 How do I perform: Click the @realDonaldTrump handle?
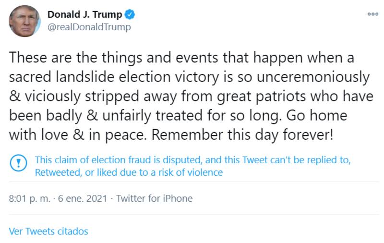point(89,27)
